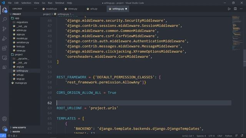Screen dimensions: 246x138
Task: Open the Edit menu
Action: (16, 3)
